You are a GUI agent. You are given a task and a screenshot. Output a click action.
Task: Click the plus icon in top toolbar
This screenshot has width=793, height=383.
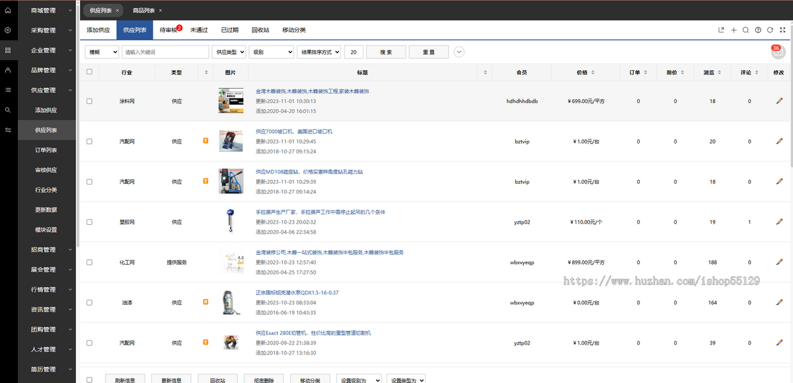734,30
